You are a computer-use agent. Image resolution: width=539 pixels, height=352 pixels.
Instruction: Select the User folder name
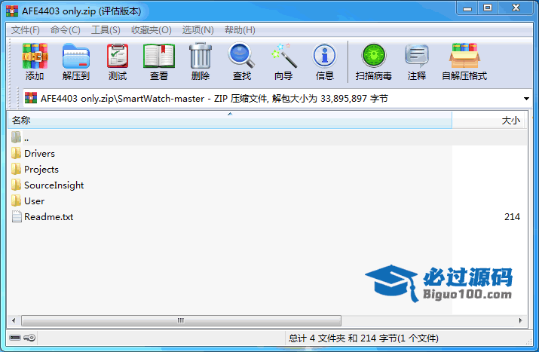(x=35, y=200)
